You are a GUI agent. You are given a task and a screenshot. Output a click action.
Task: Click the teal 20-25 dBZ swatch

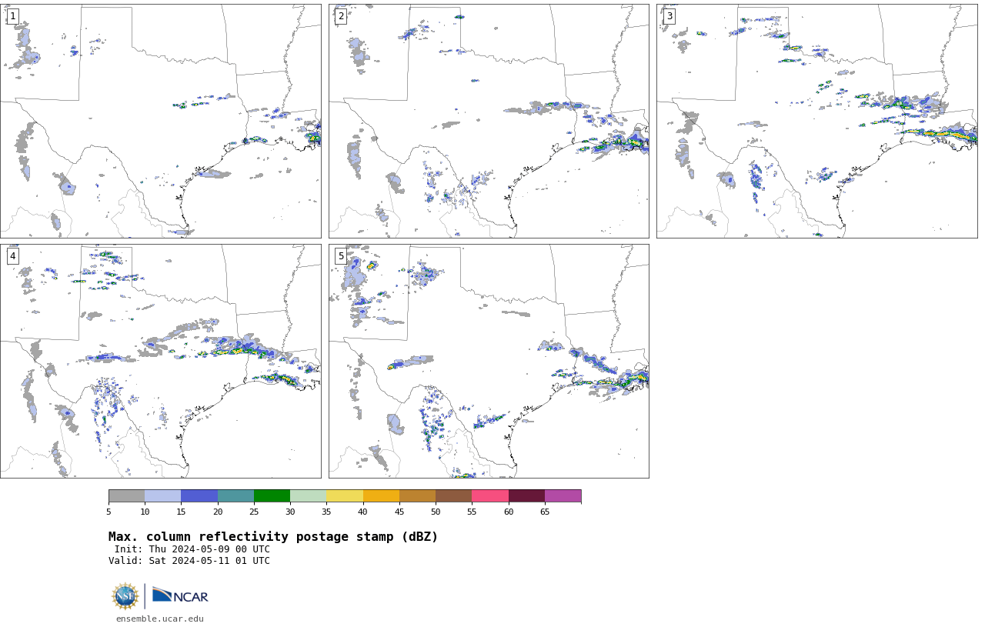tap(235, 496)
